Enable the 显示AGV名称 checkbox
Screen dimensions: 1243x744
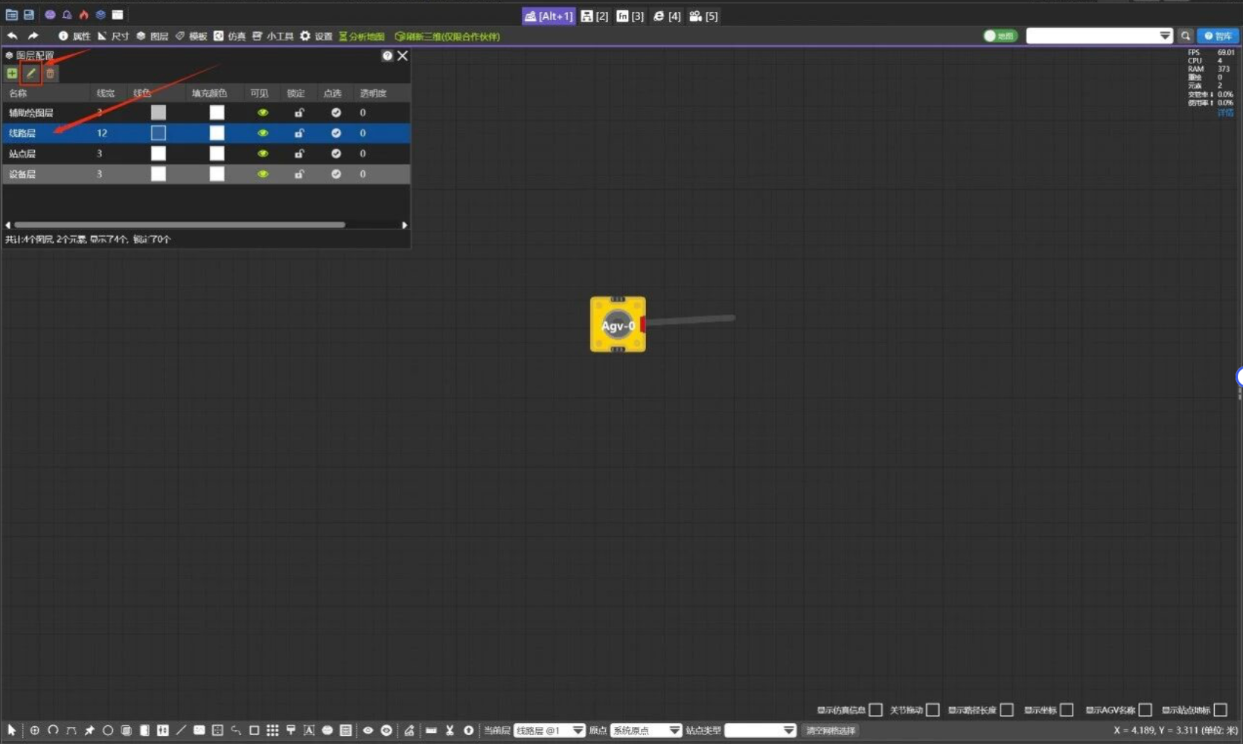click(x=1145, y=710)
